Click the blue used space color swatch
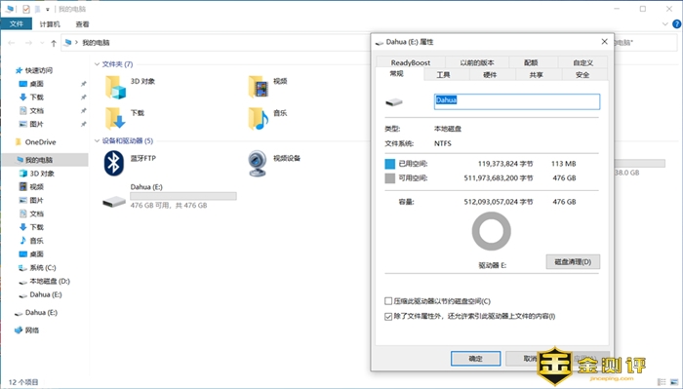683x389 pixels. 390,164
